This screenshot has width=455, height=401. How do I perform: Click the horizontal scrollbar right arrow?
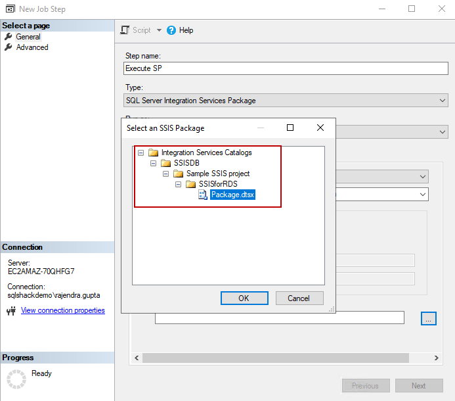[437, 358]
